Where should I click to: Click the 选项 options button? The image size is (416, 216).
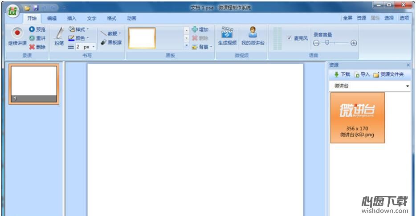point(404,18)
